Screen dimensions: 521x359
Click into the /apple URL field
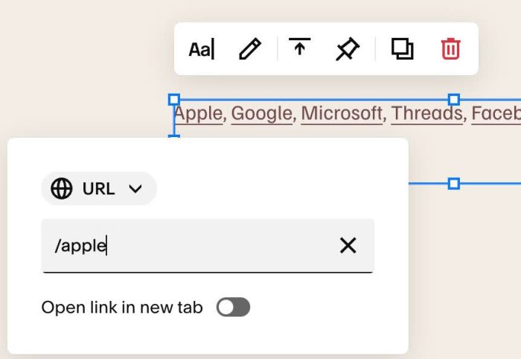click(208, 246)
